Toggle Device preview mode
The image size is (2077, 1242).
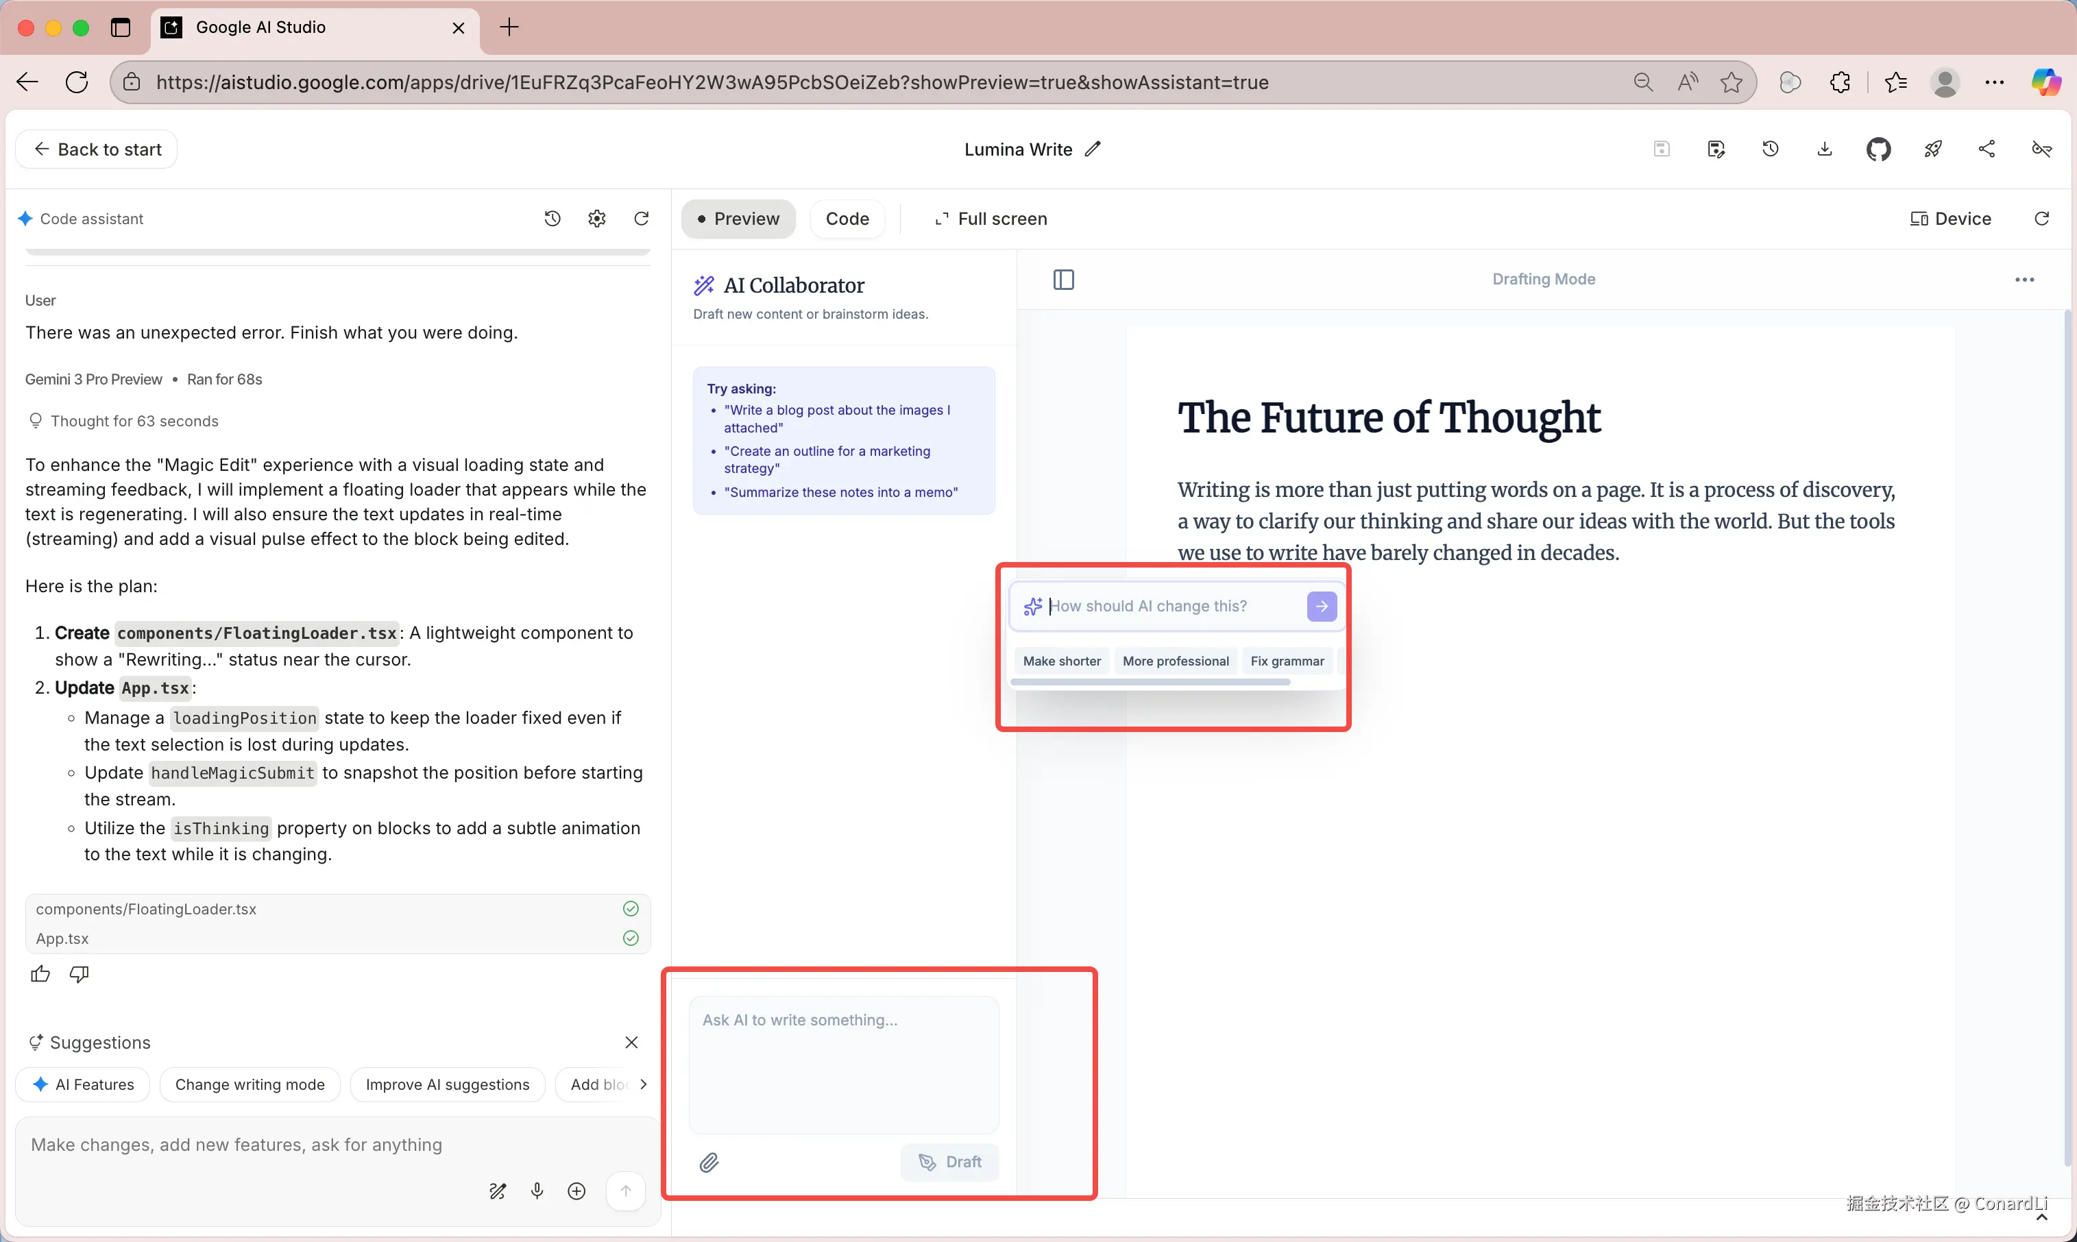(1950, 219)
